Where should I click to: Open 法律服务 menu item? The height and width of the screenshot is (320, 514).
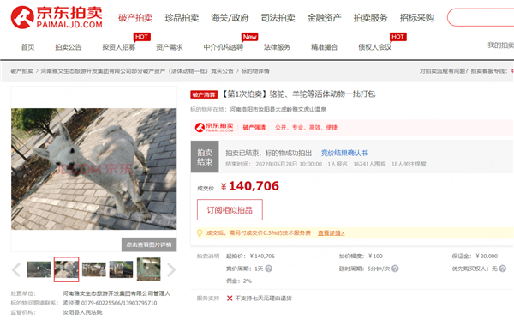(277, 47)
